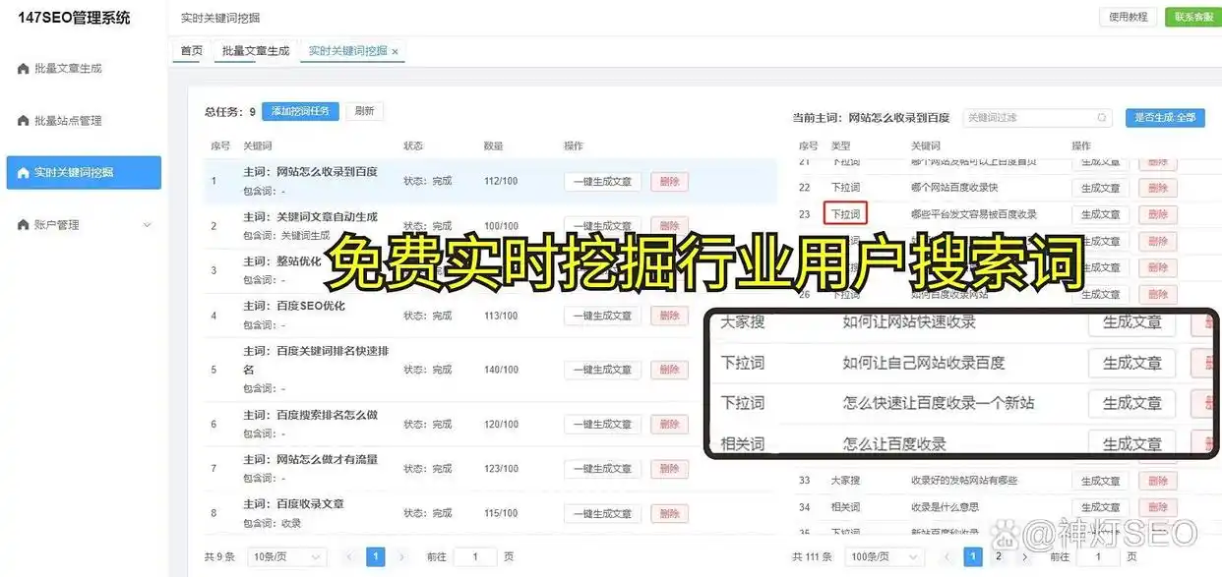The width and height of the screenshot is (1222, 577).
Task: Click the next-page arrow under the right keyword table
Action: (x=1026, y=555)
